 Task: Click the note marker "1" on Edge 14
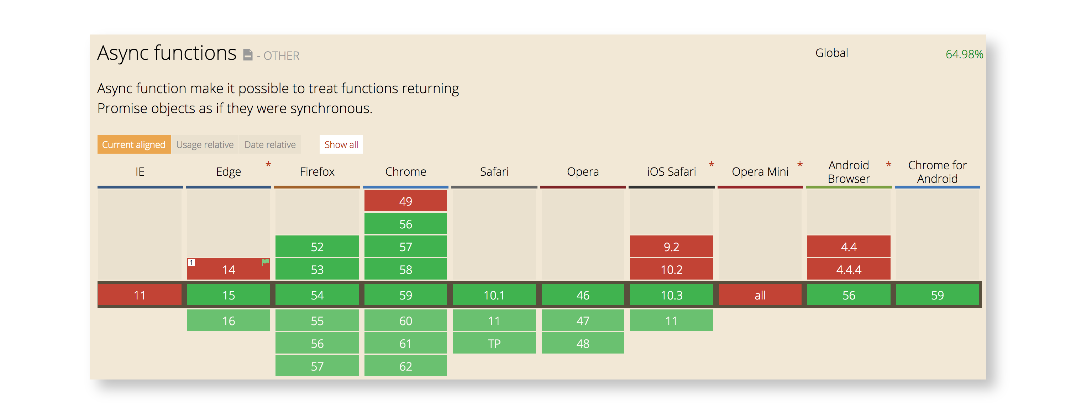click(x=191, y=262)
